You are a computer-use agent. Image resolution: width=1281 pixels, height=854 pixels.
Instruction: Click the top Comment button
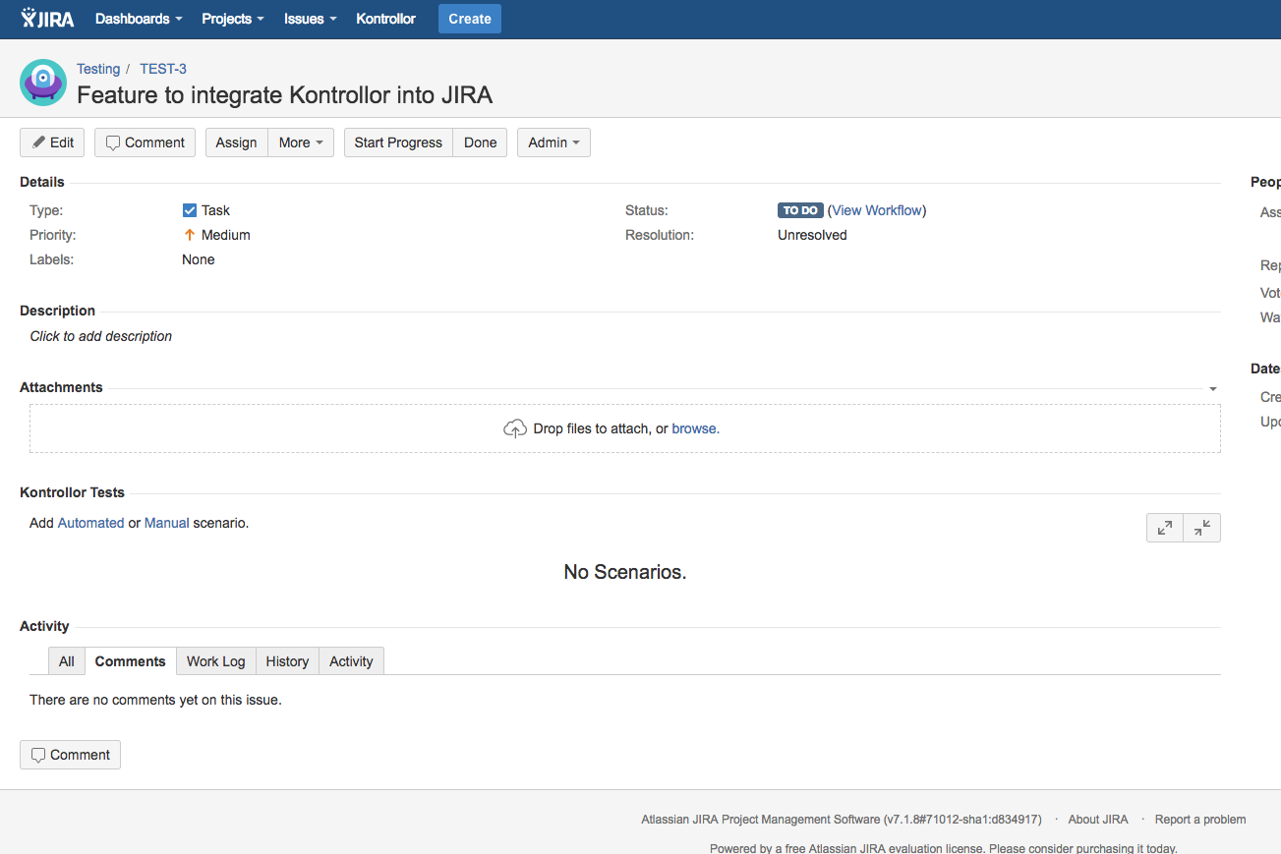(145, 142)
